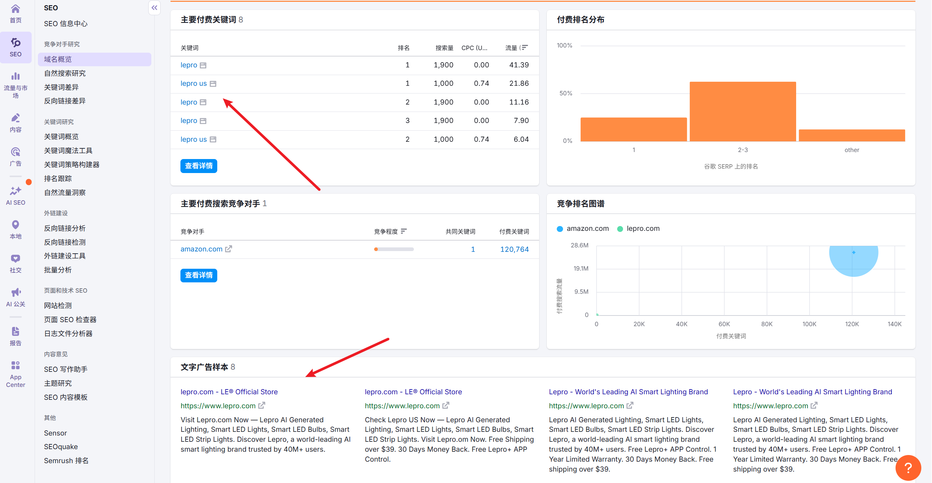Click the orange help question mark button
The width and height of the screenshot is (932, 483).
(908, 468)
